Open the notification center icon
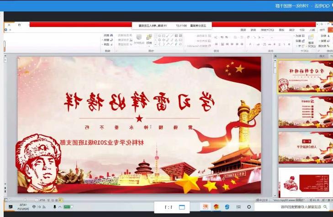The height and width of the screenshot is (217, 333). coord(11,206)
